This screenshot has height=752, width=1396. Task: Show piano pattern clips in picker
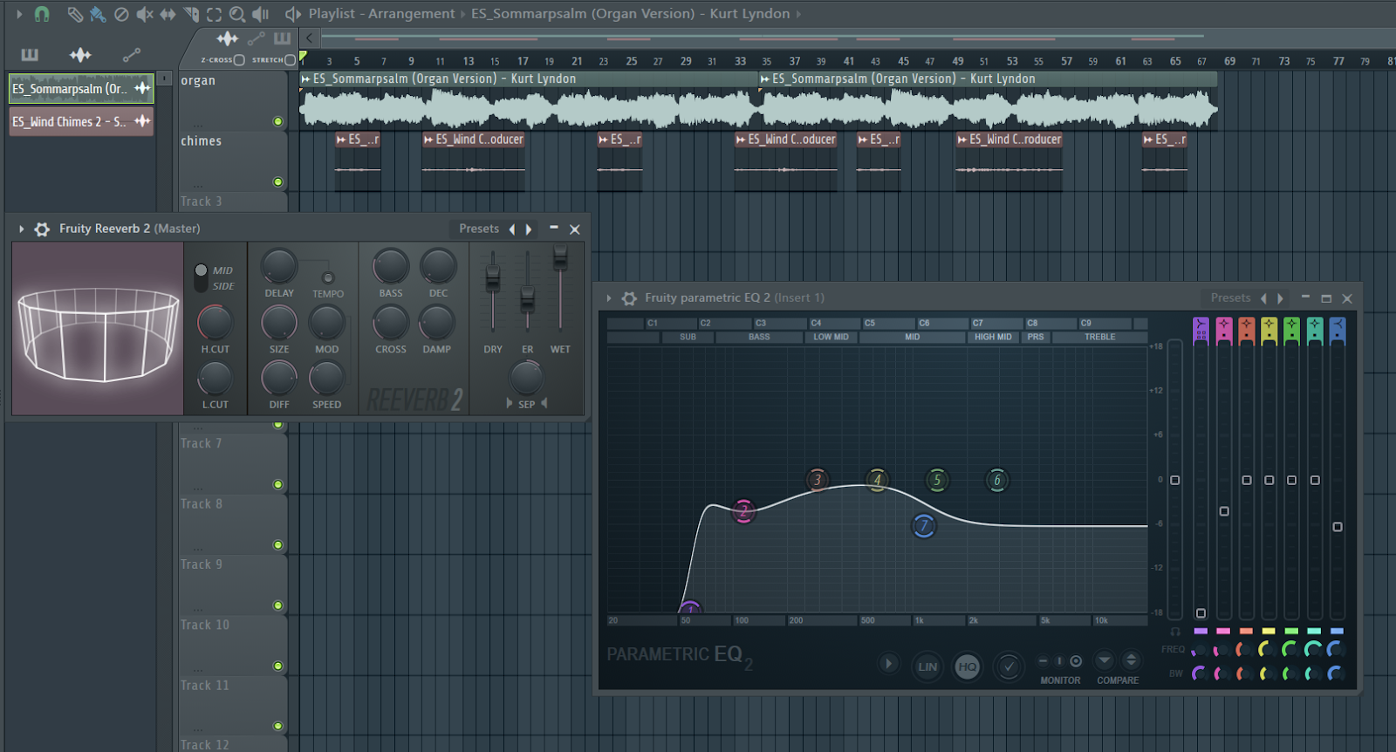[30, 55]
